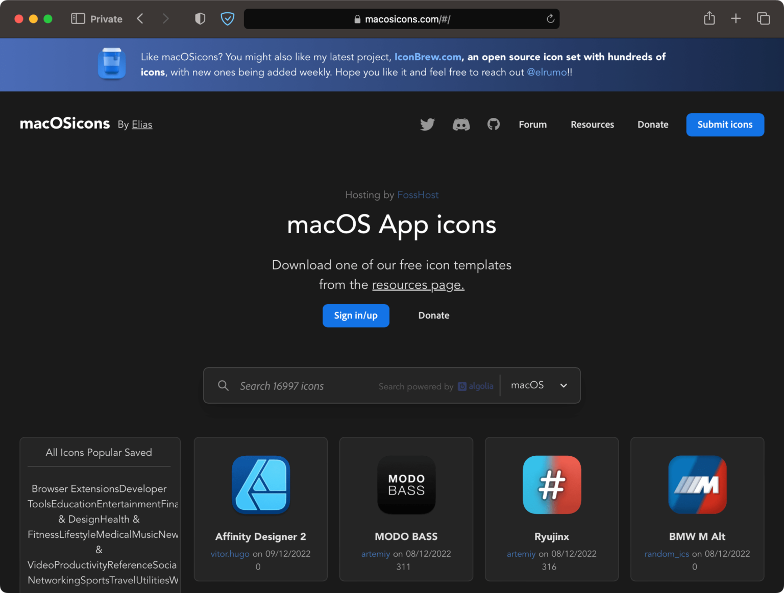The image size is (784, 593).
Task: Click the IconBrew cup icon in banner
Action: click(x=112, y=64)
